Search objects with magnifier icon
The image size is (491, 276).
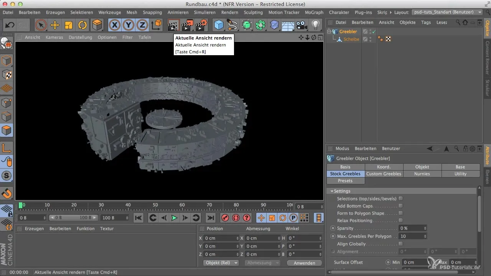(x=458, y=22)
